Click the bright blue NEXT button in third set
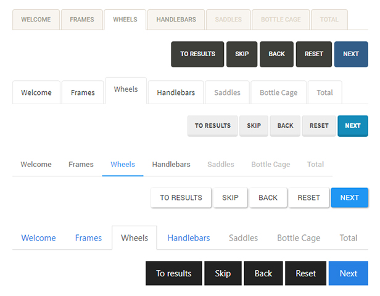The width and height of the screenshot is (380, 296). pyautogui.click(x=349, y=198)
